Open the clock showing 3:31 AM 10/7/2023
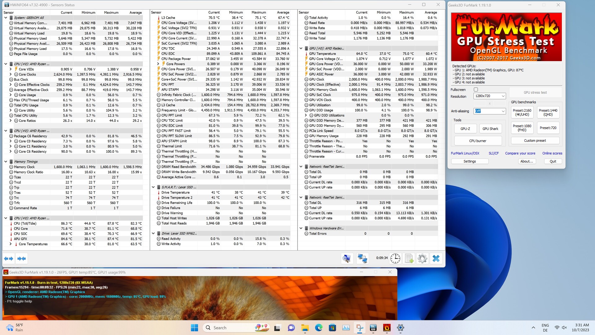Viewport: 595px width, 335px height. click(x=580, y=328)
